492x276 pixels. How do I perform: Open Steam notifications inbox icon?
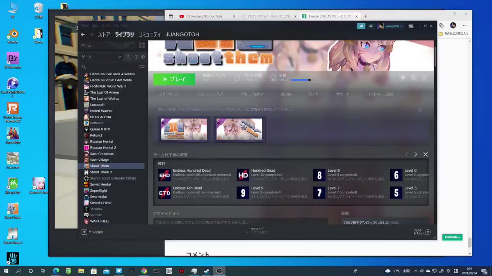pos(371,26)
